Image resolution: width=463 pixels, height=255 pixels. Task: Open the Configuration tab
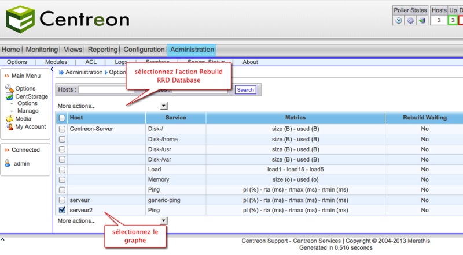tap(144, 50)
